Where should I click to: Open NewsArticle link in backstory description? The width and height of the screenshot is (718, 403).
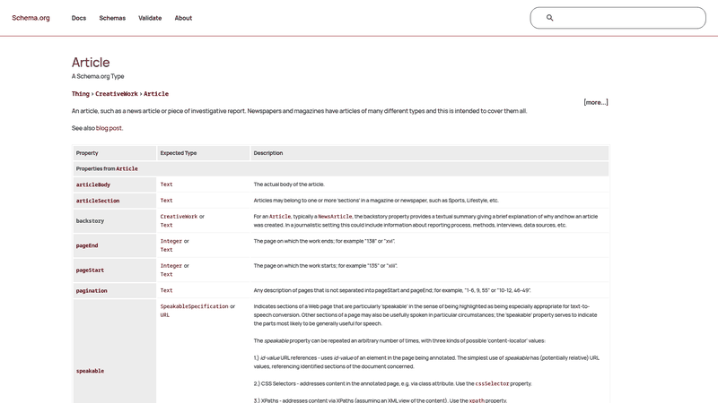(335, 216)
